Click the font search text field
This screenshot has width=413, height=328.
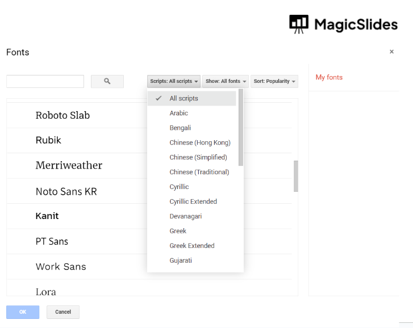[x=45, y=82]
